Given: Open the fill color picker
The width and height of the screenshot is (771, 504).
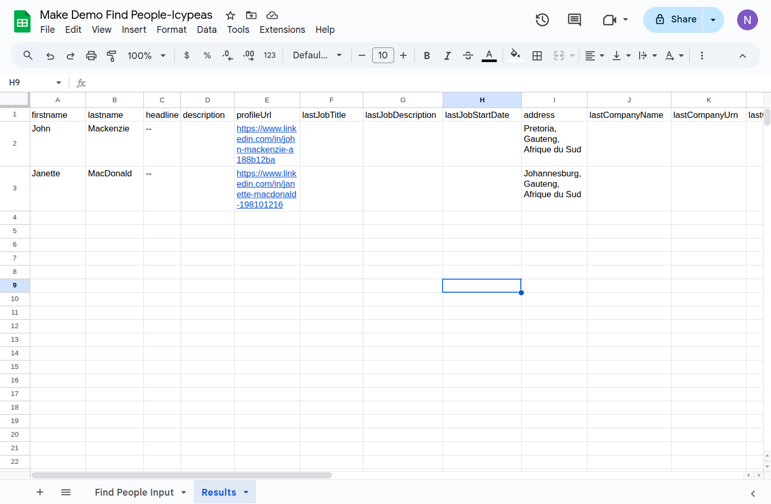Looking at the screenshot, I should click(x=516, y=55).
